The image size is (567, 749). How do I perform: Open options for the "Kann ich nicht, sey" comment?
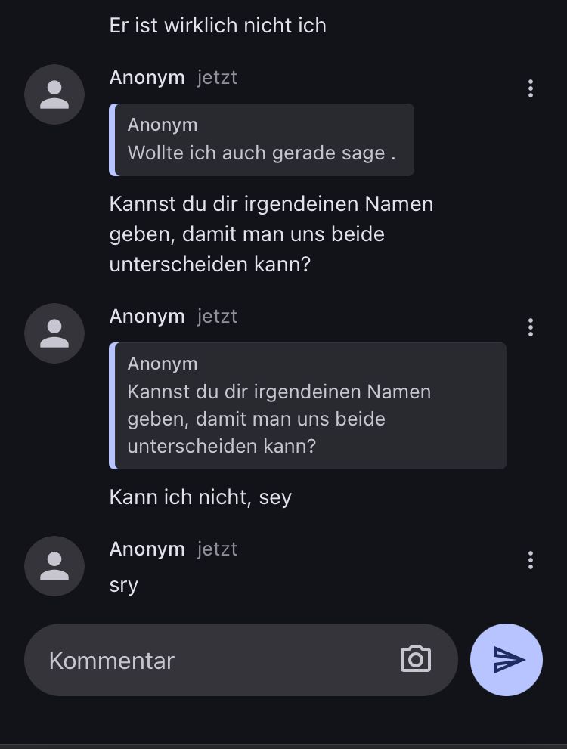point(531,327)
